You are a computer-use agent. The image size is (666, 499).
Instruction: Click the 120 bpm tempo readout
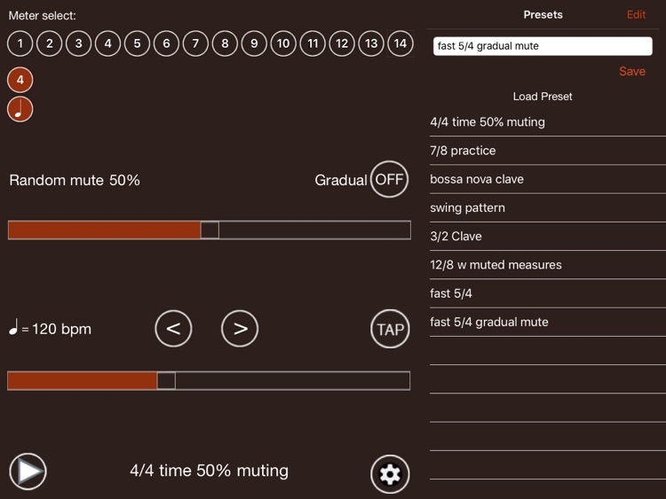(x=50, y=329)
